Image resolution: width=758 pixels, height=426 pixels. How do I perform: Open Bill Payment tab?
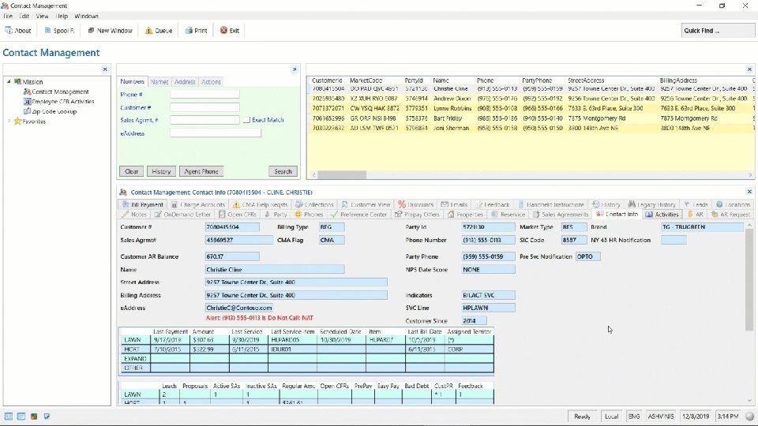click(143, 204)
